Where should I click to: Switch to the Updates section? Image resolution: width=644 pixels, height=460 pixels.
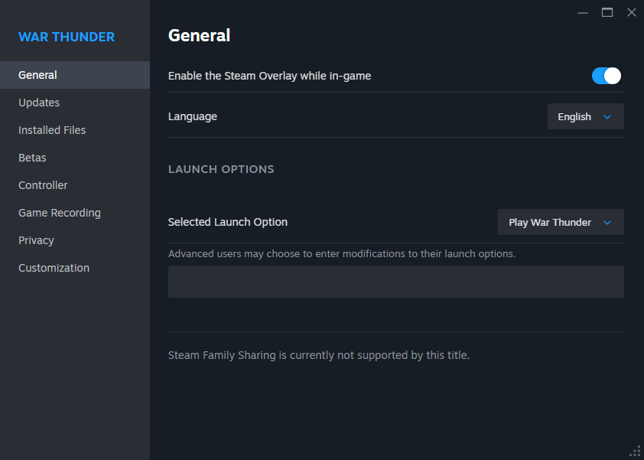[39, 103]
